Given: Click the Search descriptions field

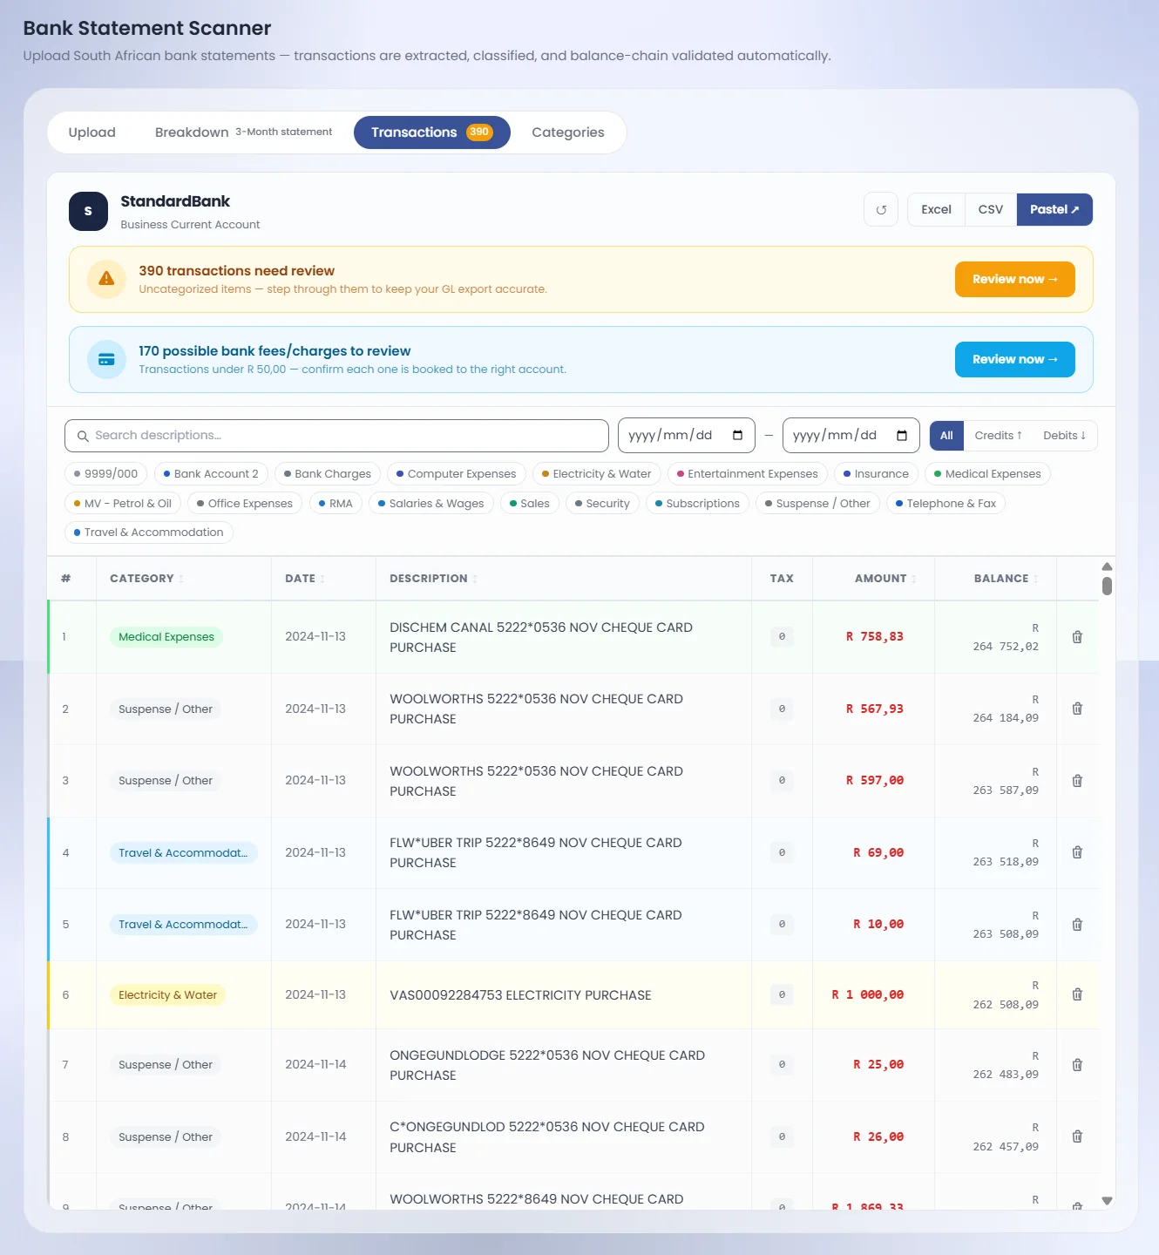Looking at the screenshot, I should click(336, 436).
